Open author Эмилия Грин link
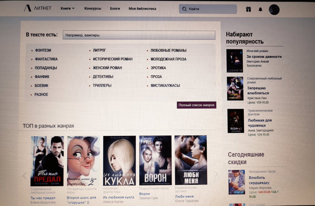The width and height of the screenshot is (315, 206). [149, 198]
